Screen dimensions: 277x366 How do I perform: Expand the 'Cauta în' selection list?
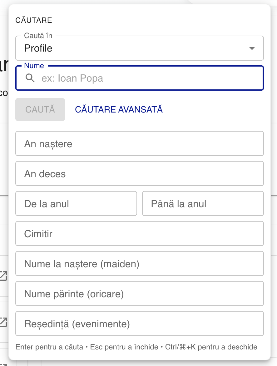point(139,48)
